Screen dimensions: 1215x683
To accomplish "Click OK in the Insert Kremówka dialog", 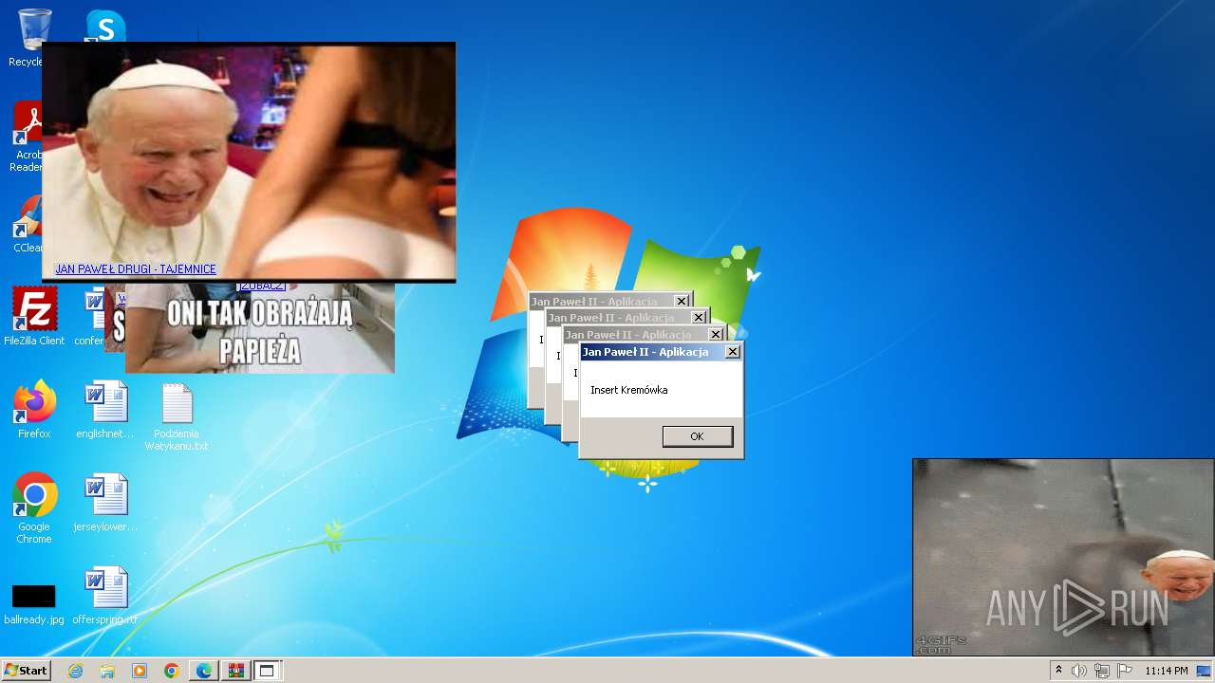I will (698, 436).
